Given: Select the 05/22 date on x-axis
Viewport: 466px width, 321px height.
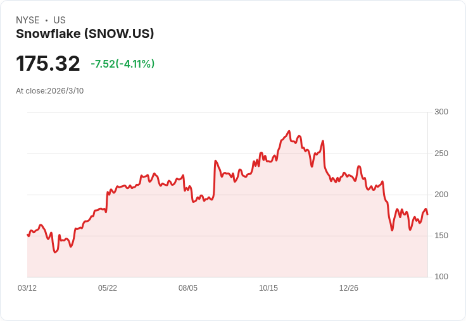Looking at the screenshot, I should pos(108,288).
